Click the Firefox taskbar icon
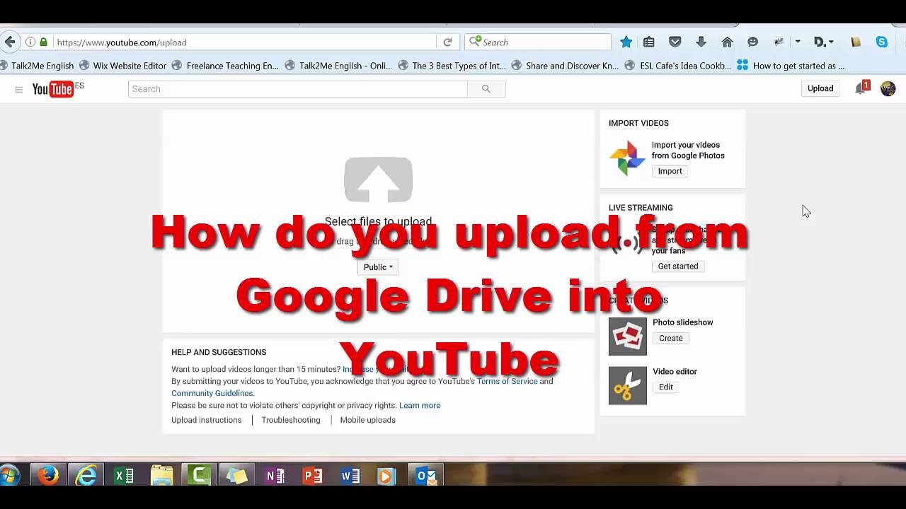 (47, 475)
